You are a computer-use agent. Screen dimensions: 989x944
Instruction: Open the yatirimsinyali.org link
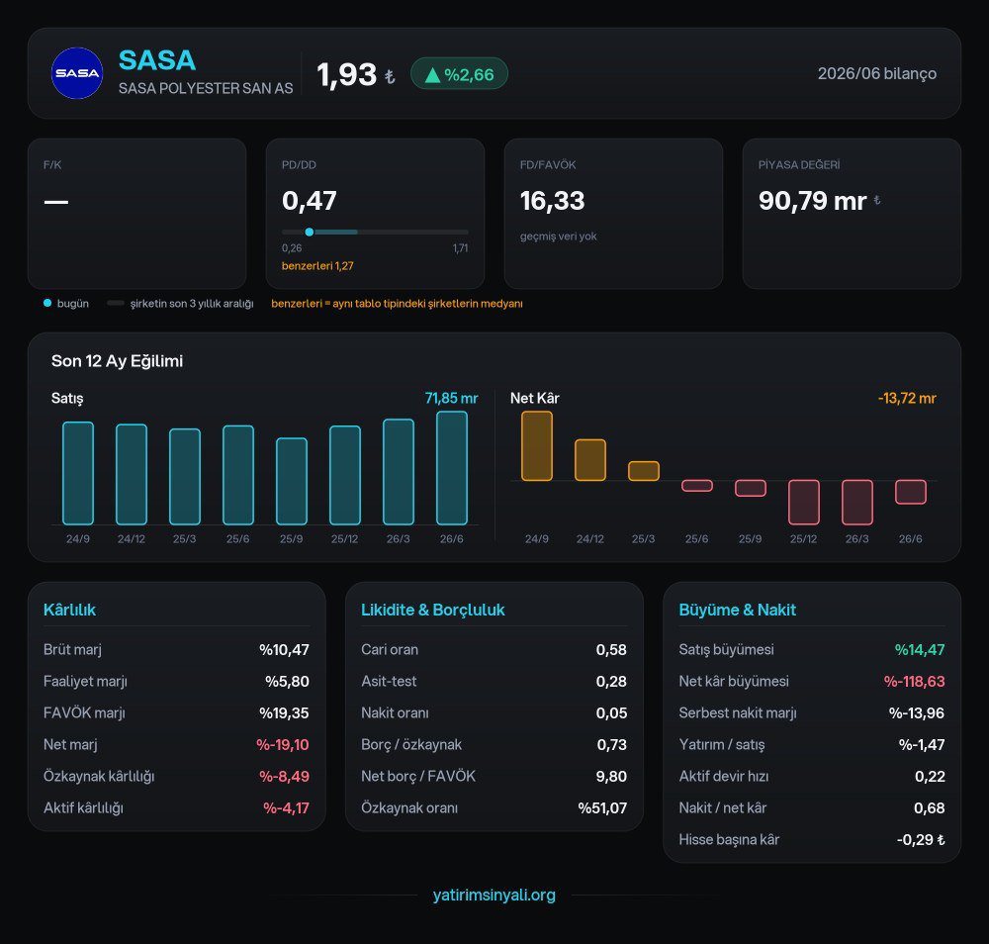(494, 895)
